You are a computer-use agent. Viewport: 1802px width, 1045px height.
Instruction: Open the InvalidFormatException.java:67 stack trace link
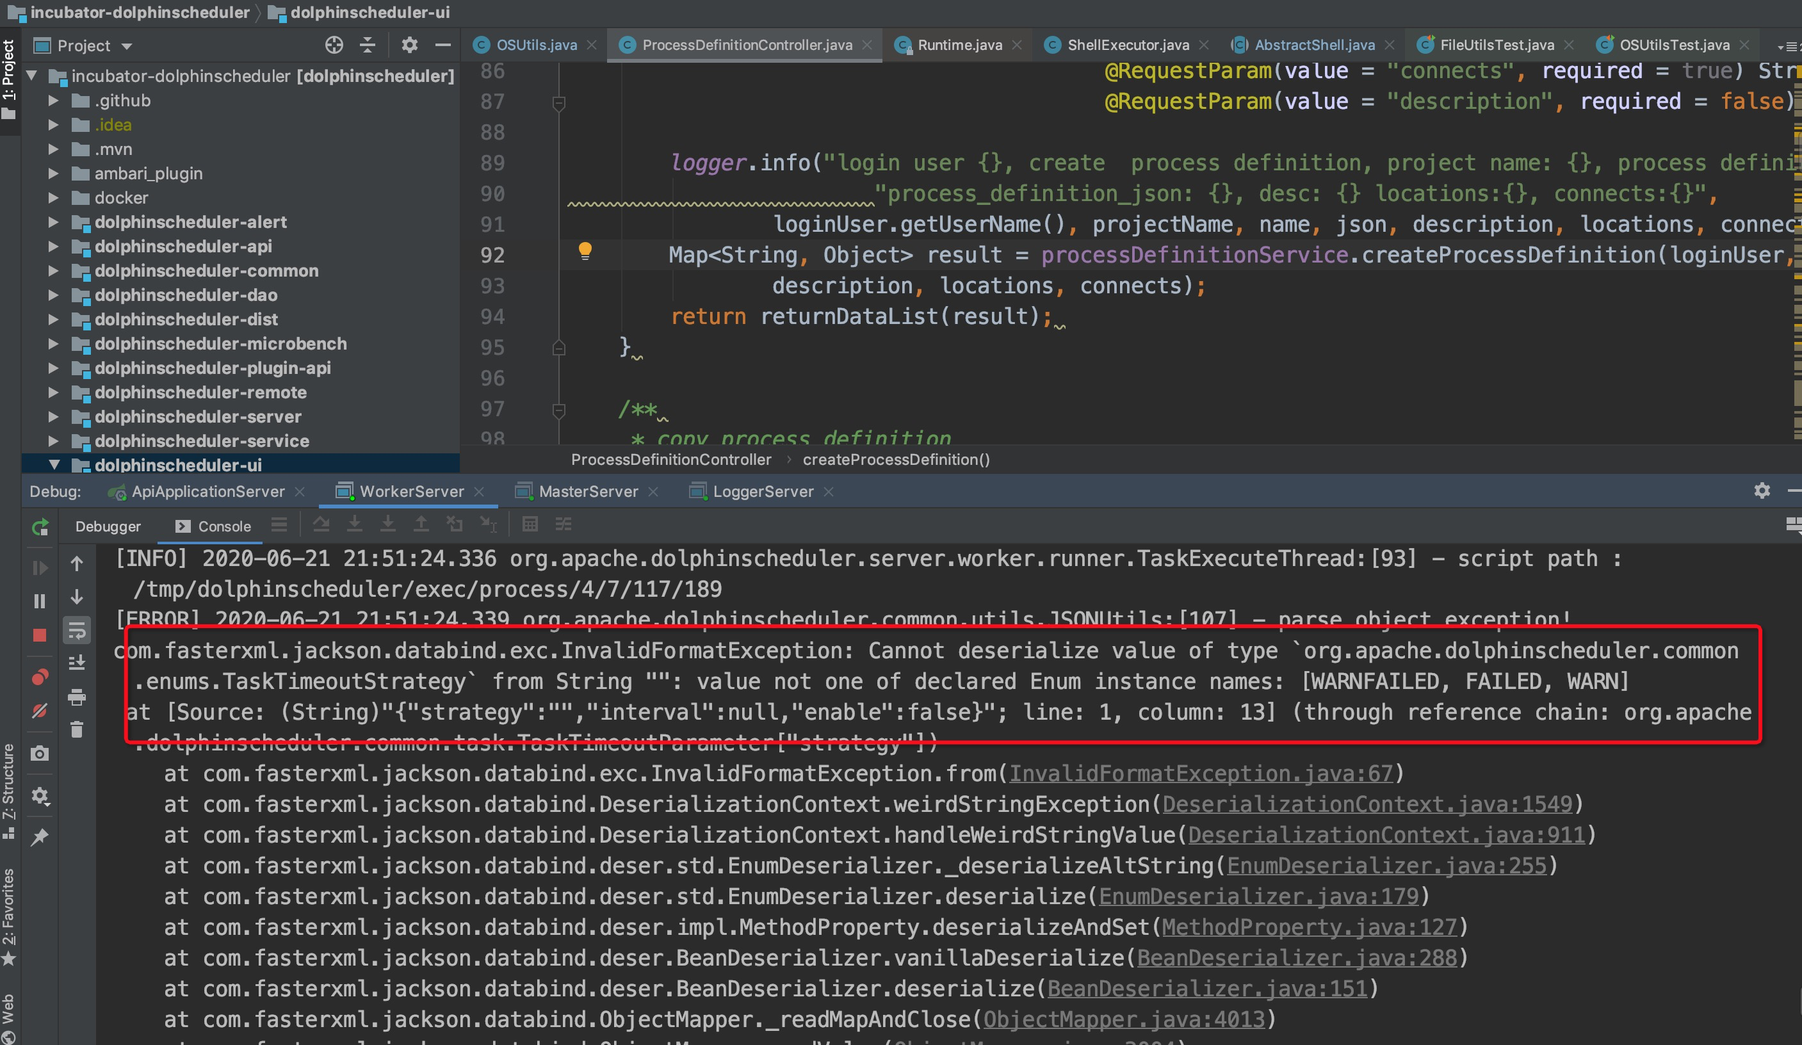pyautogui.click(x=1201, y=774)
